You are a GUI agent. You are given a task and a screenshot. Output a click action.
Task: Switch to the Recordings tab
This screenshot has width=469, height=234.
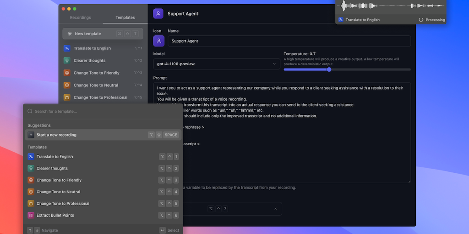click(80, 17)
